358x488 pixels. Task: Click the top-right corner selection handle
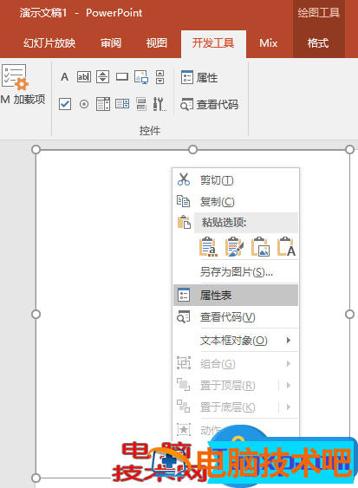pyautogui.click(x=350, y=150)
